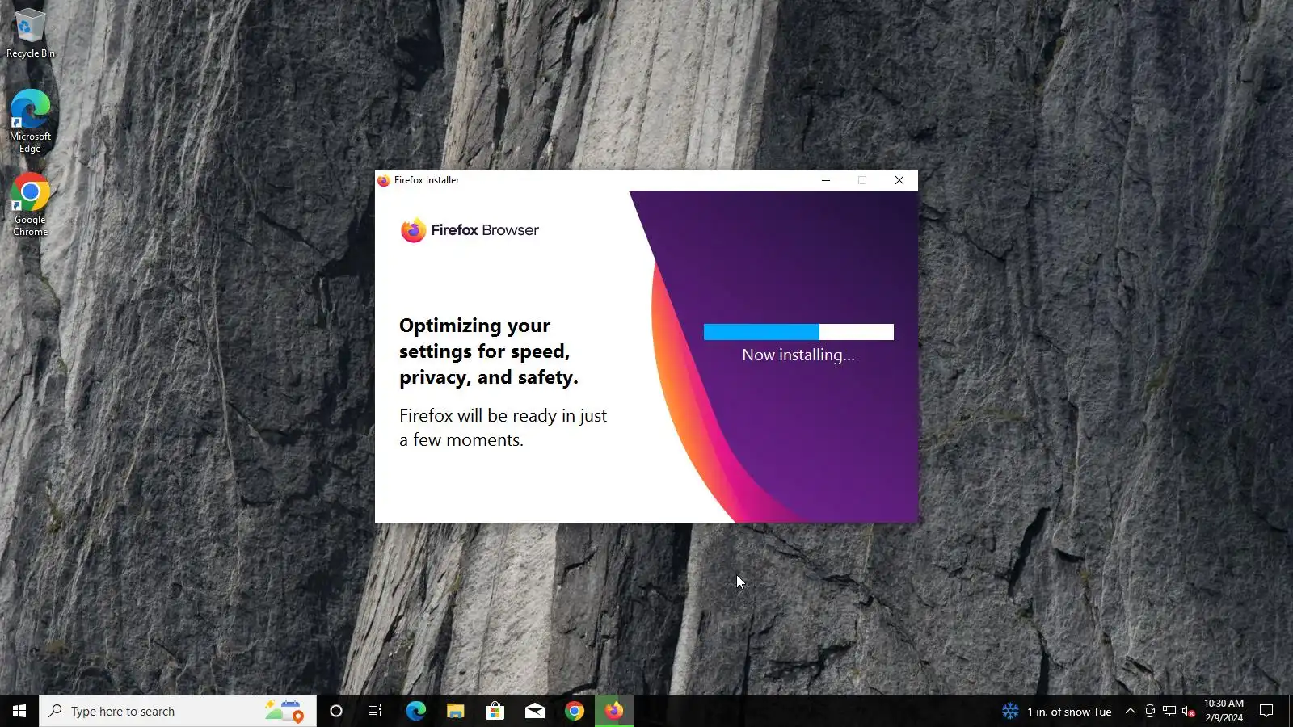This screenshot has height=727, width=1293.
Task: Open network settings from the tray icon
Action: [1169, 712]
